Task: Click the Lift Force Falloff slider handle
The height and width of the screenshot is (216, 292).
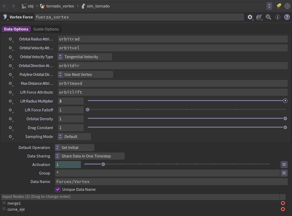Action: 88,110
